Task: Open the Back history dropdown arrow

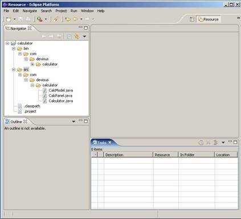Action: [81, 19]
